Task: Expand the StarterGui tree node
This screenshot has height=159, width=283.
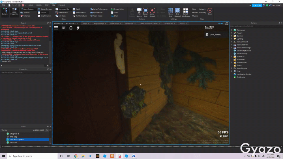Action: [x=232, y=57]
